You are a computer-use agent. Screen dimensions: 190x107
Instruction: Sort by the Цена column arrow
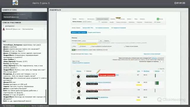click(x=142, y=71)
